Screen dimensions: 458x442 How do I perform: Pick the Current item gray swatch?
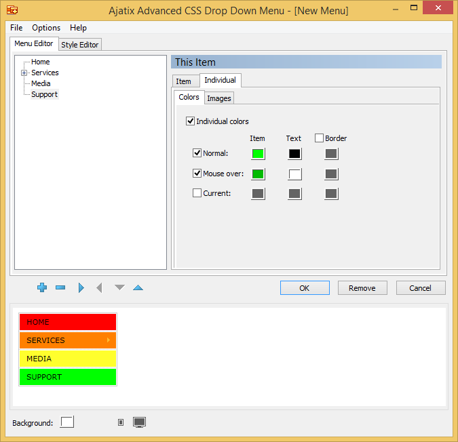[x=258, y=194]
